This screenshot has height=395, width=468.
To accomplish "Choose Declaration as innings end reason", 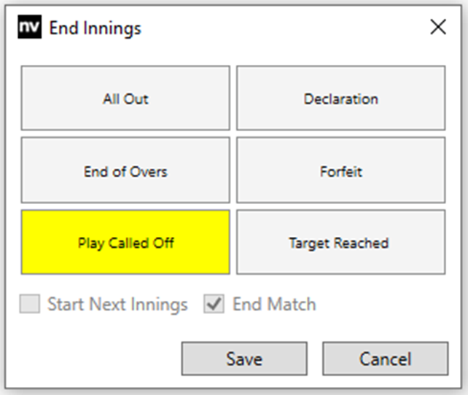I will coord(340,98).
